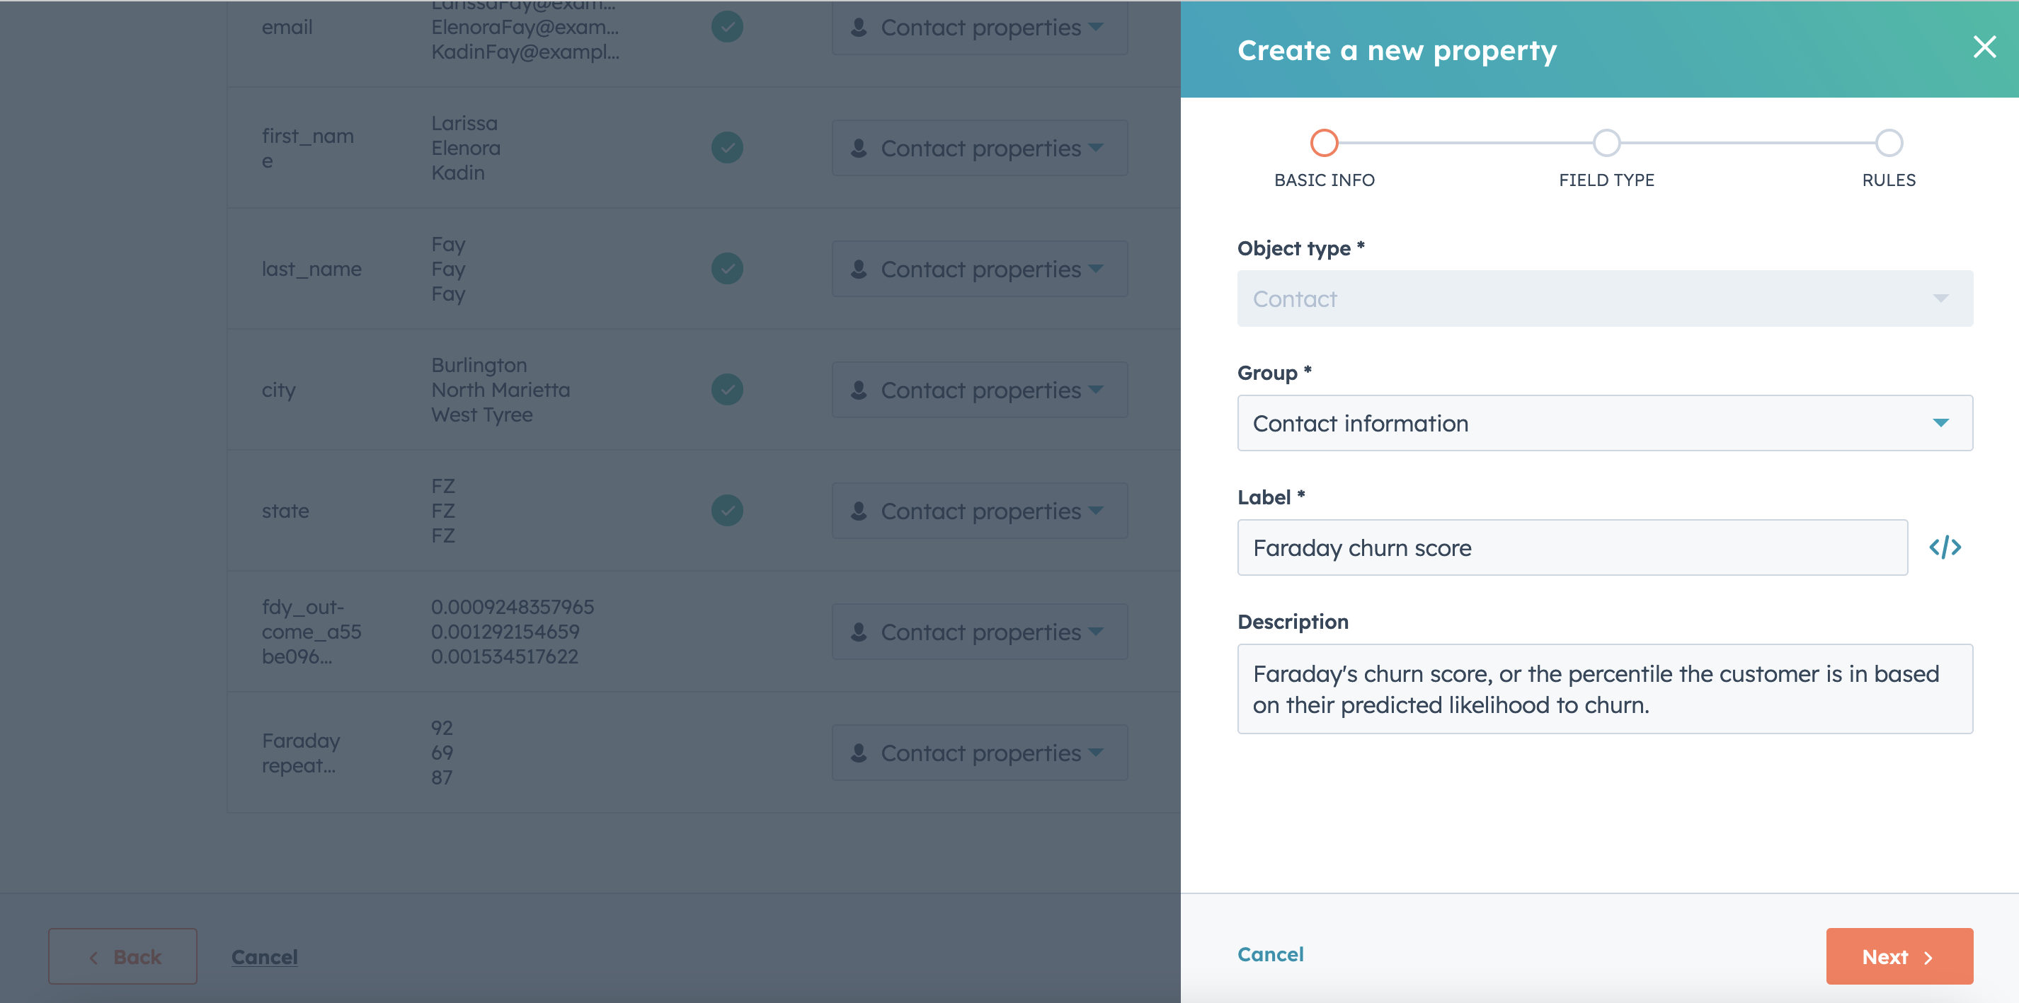Click the checkmark icon in last_name row

click(x=726, y=269)
